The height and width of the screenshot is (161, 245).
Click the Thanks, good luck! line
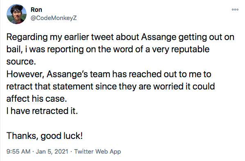pos(45,136)
